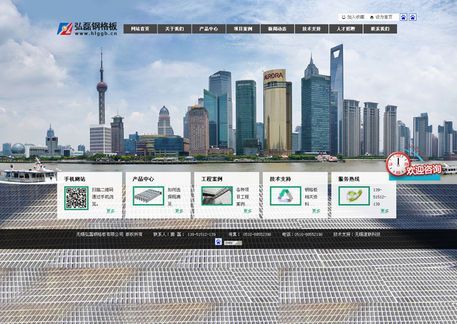The height and width of the screenshot is (324, 457).
Task: Open the steel grating product thumbnail
Action: click(x=148, y=196)
